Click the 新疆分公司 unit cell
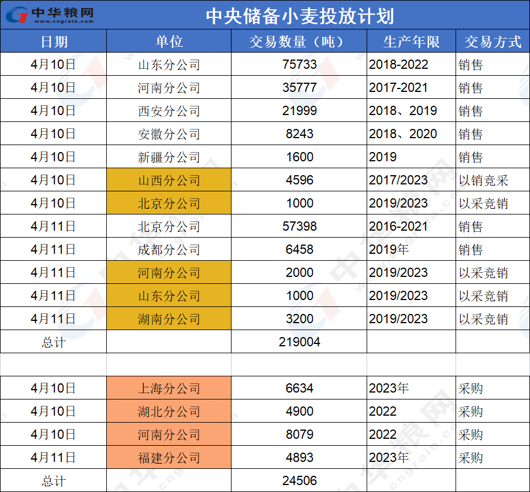 click(x=169, y=157)
